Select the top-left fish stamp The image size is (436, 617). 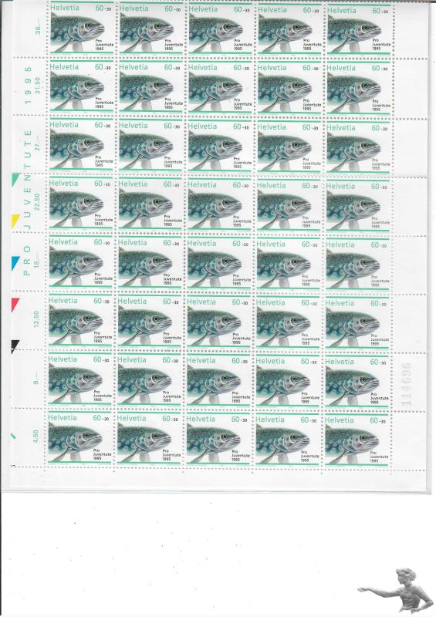pyautogui.click(x=82, y=28)
